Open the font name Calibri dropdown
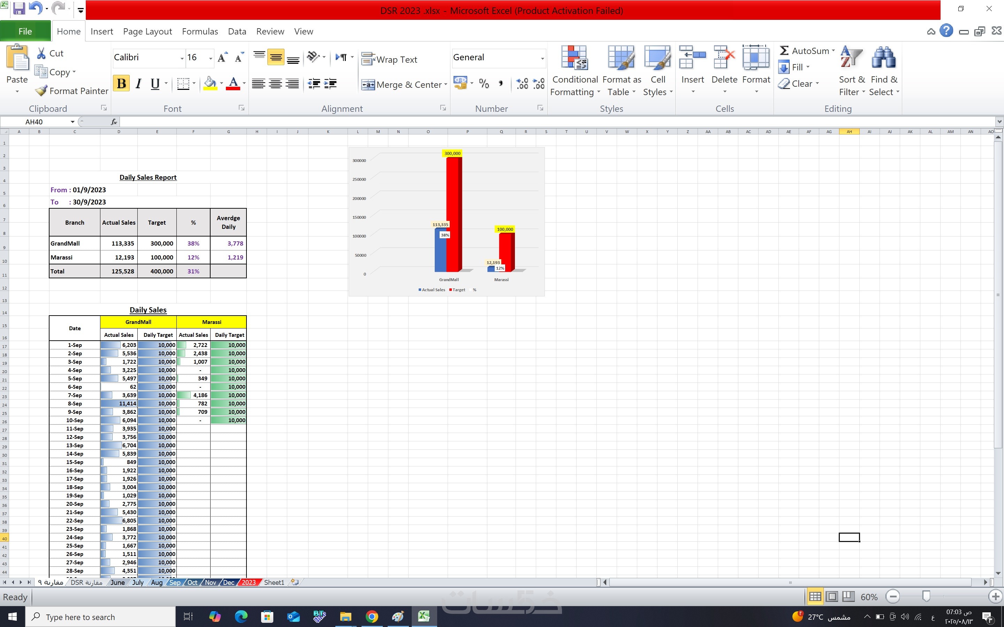1004x627 pixels. point(182,58)
